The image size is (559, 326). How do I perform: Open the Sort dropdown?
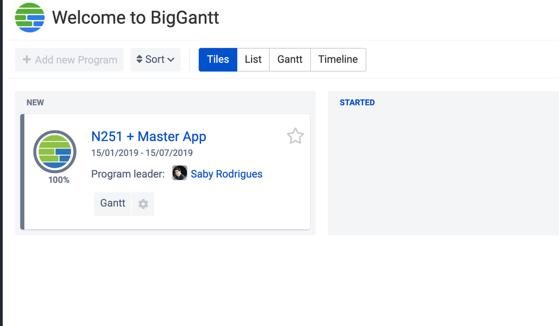pos(156,60)
